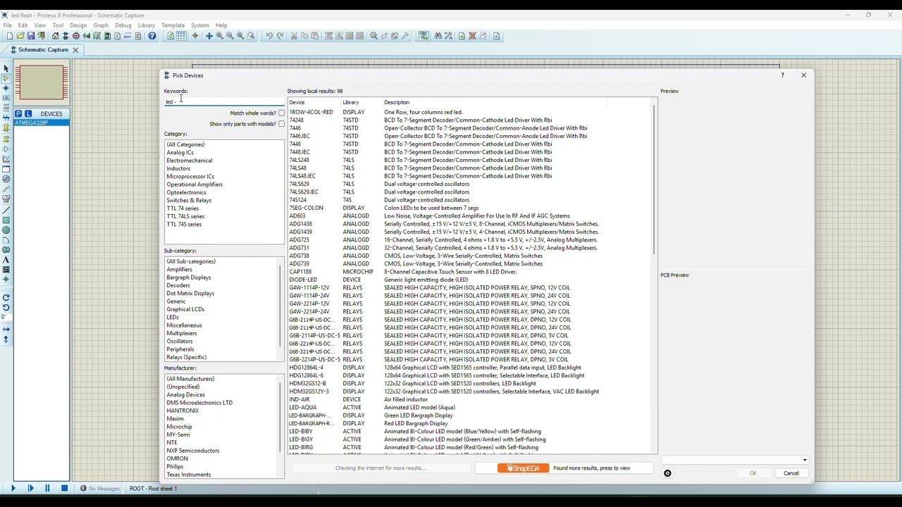Select the 2D Graphics Line tool
The width and height of the screenshot is (902, 507).
6,211
